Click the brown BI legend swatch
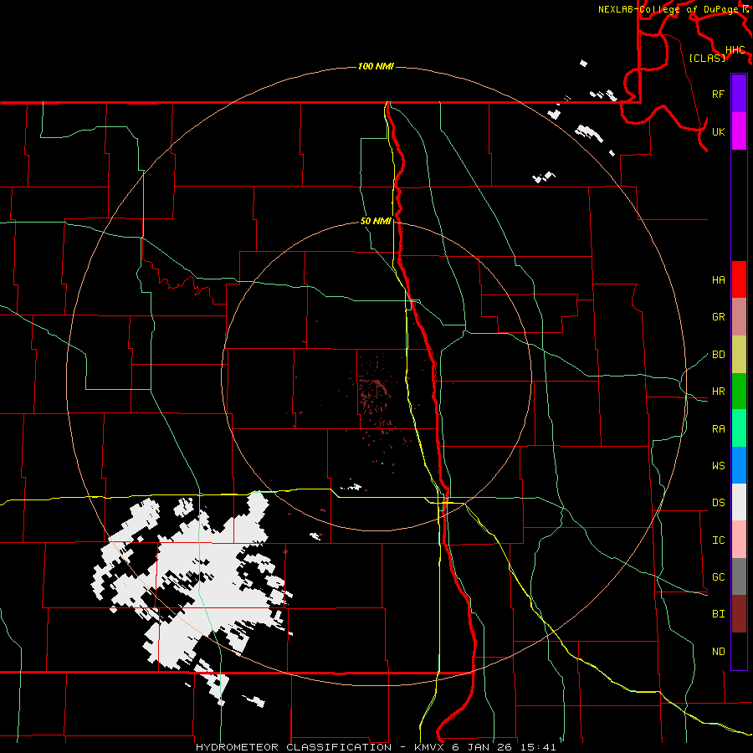 coord(739,614)
